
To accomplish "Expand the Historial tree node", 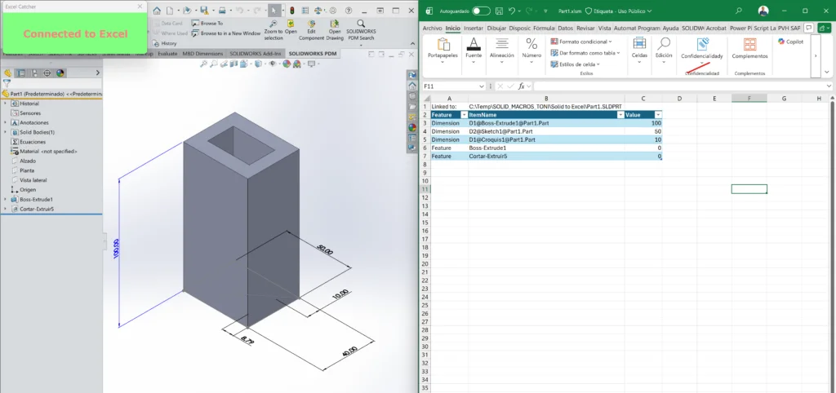I will (x=5, y=104).
